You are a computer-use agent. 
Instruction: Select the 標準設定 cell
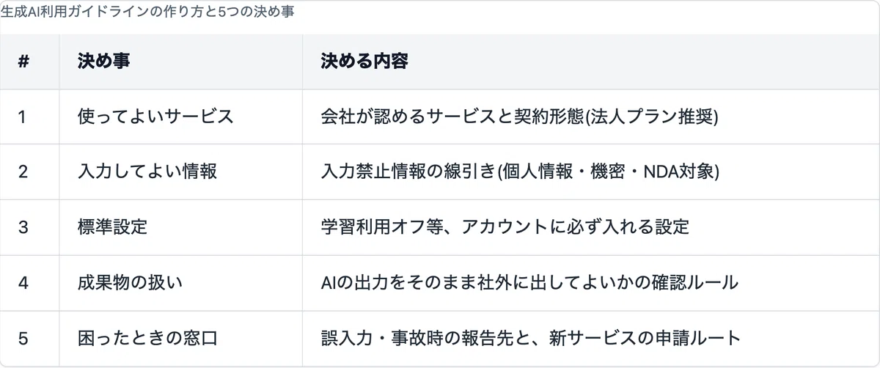(x=181, y=227)
